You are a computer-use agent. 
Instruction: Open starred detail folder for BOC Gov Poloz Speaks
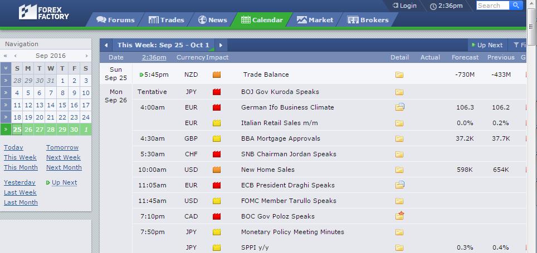pos(399,216)
